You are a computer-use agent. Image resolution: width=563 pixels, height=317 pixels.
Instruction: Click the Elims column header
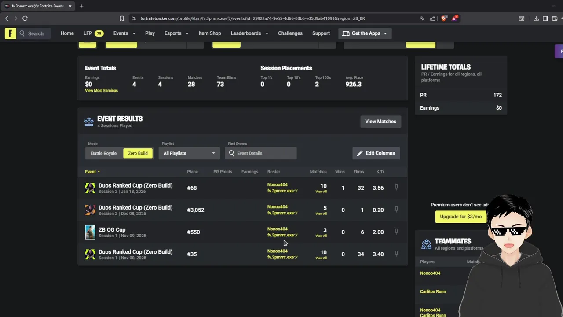pos(358,172)
